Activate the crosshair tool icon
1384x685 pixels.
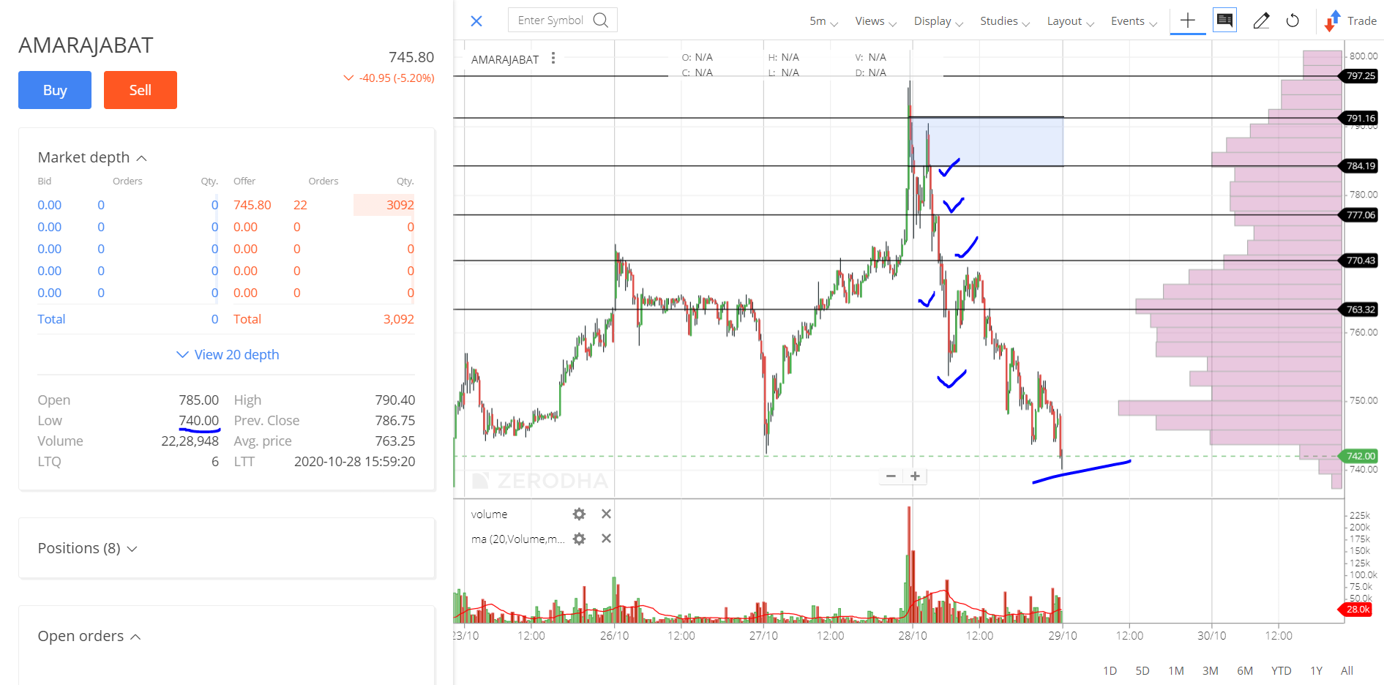pos(1188,20)
